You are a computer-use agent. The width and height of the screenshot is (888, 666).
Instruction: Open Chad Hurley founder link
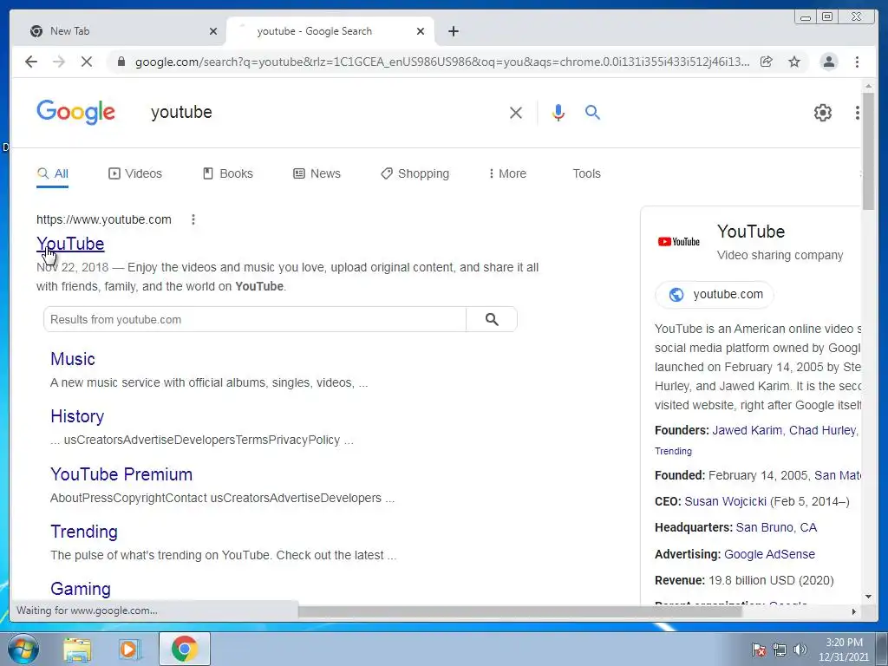[x=822, y=430]
